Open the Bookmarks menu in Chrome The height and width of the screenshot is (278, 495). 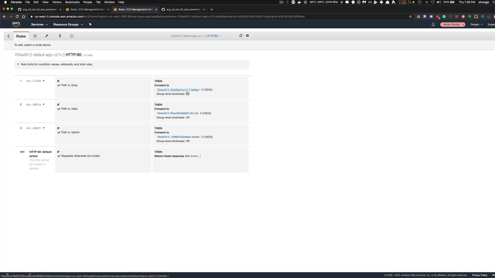72,2
